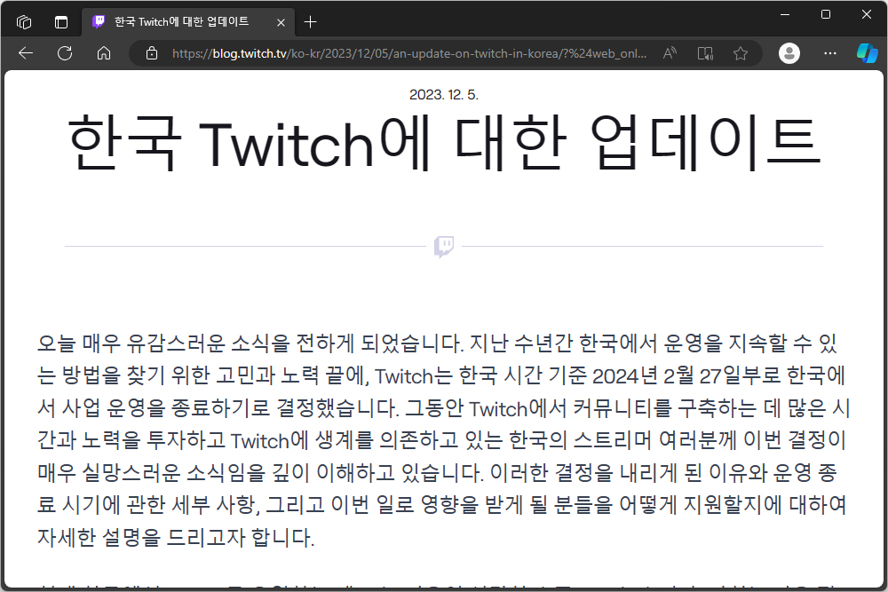Viewport: 888px width, 592px height.
Task: Activate the Read aloud icon
Action: click(670, 53)
